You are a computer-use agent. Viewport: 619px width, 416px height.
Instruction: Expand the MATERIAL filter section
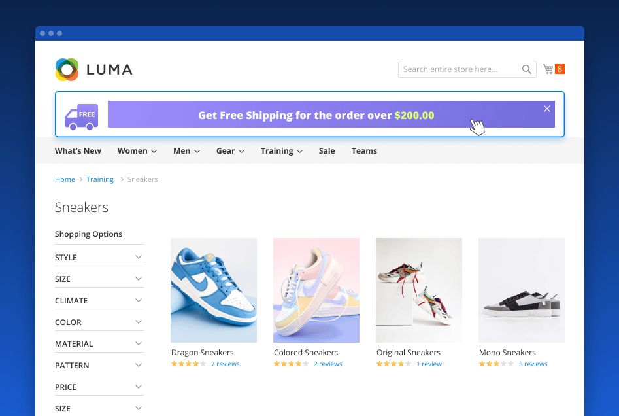point(99,344)
